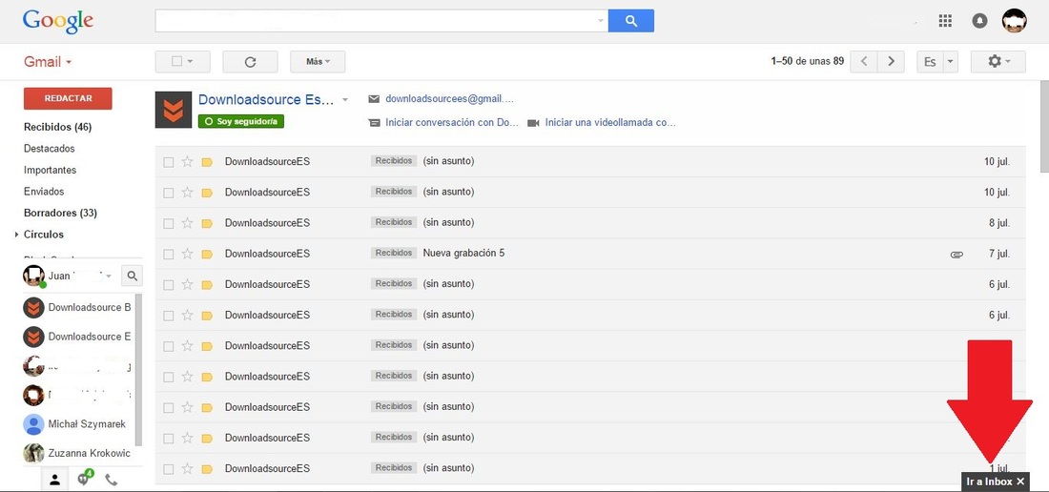Screen dimensions: 1049x492
Task: Star the 1 jul. message
Action: [187, 468]
